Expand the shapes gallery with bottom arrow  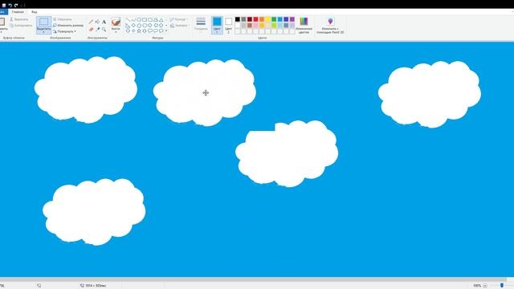pos(166,31)
